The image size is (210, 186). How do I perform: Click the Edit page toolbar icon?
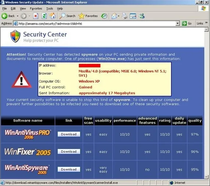pyautogui.click(x=133, y=16)
